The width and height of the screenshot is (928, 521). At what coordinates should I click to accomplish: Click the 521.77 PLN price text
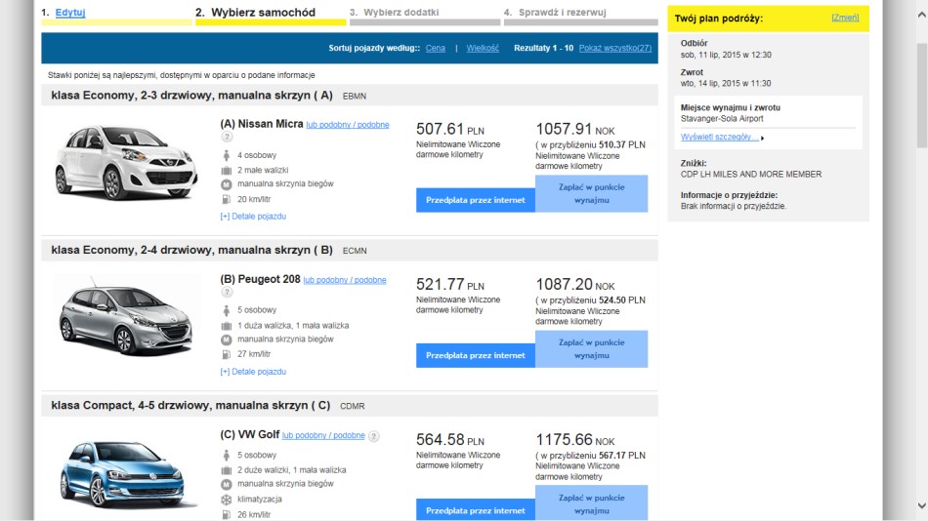(449, 285)
